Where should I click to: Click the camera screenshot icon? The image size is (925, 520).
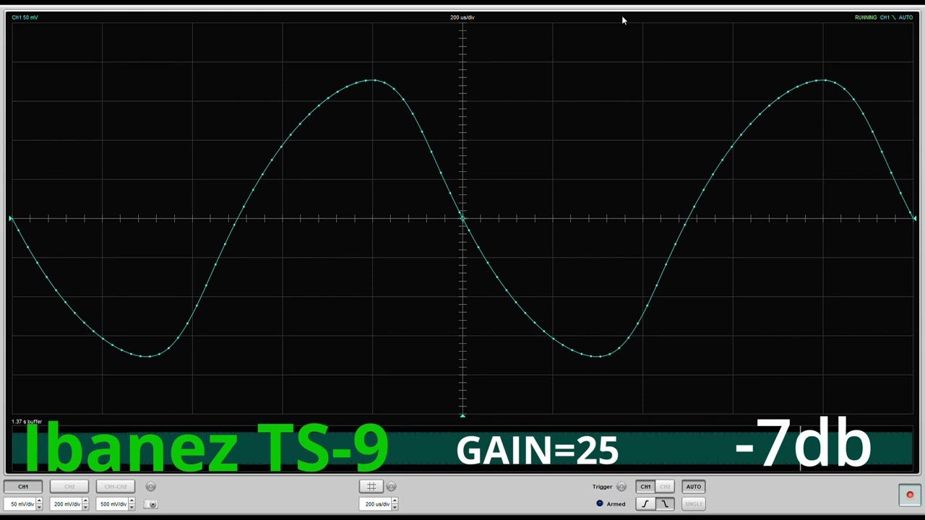point(151,504)
